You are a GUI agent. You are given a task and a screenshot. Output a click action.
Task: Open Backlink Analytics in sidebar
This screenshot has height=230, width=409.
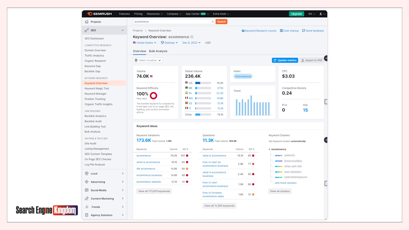(x=95, y=116)
